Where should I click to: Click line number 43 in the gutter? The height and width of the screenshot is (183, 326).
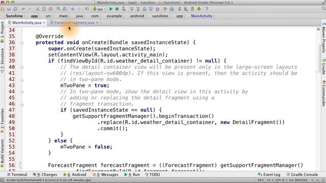point(12,85)
